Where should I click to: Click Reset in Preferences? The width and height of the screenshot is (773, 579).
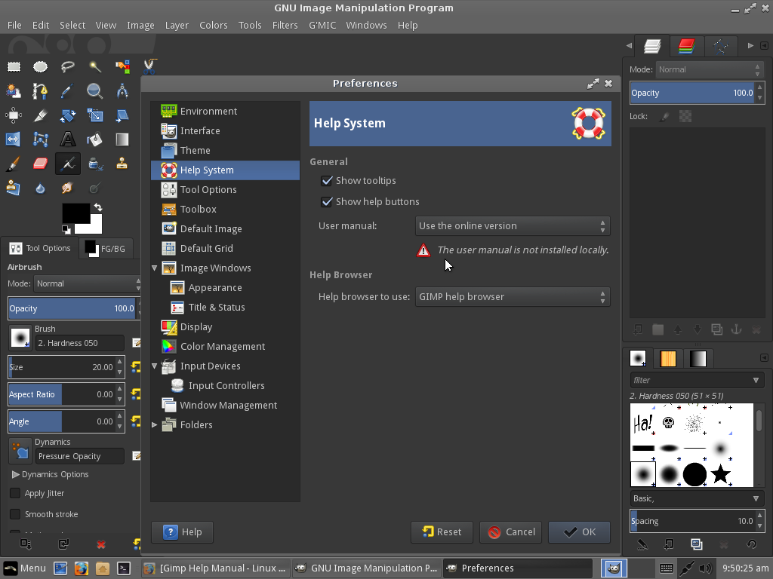442,532
